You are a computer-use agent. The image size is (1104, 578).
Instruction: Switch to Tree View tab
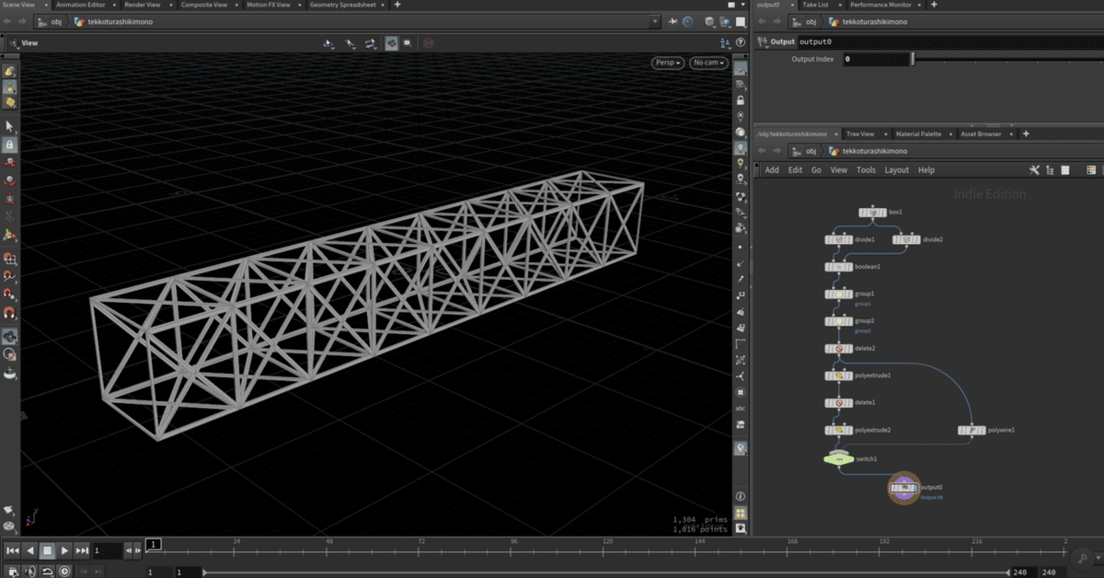click(x=860, y=133)
